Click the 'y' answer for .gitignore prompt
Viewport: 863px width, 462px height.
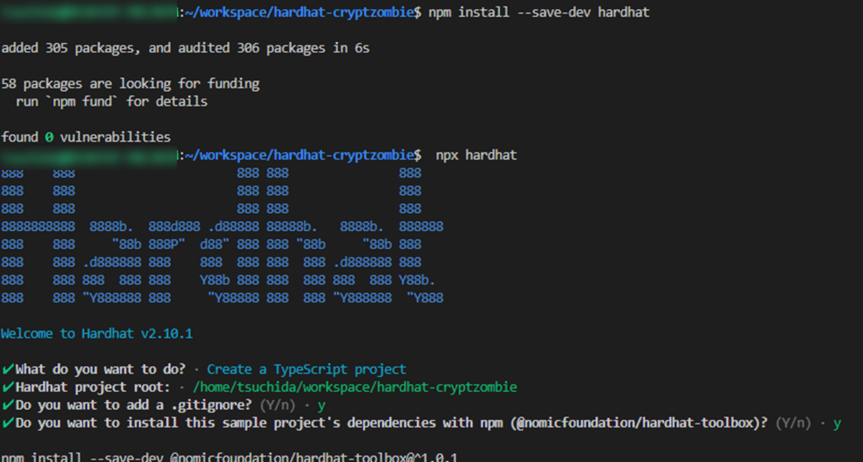tap(321, 404)
